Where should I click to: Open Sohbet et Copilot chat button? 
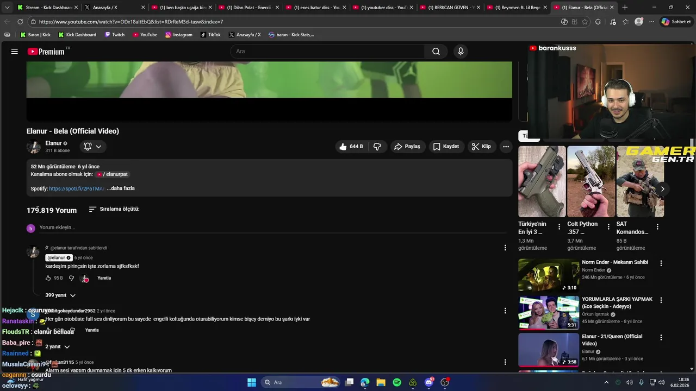(676, 22)
